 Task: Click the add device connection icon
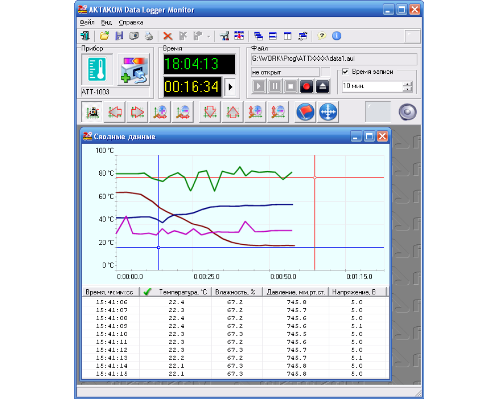[133, 70]
